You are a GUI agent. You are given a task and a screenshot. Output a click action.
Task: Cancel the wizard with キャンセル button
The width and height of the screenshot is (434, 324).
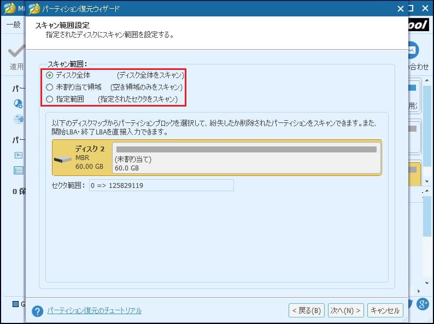point(385,310)
